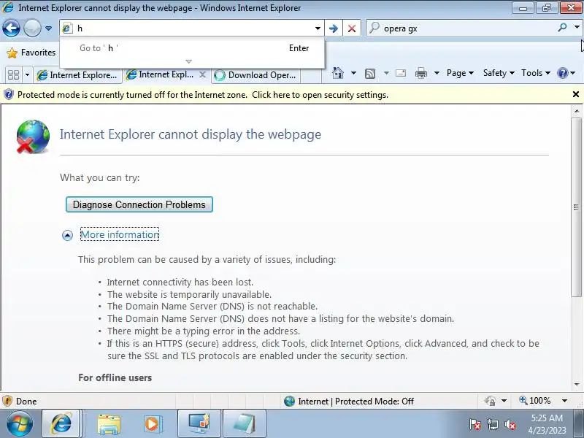Click the Internet Explorer taskbar icon
This screenshot has width=584, height=438.
(61, 424)
